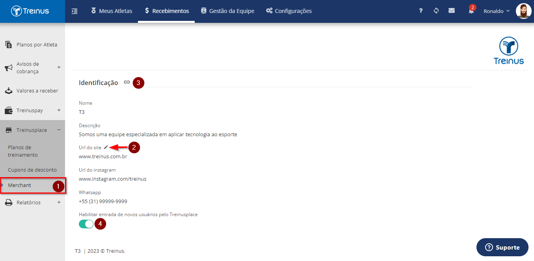Open the Configurações tab

pyautogui.click(x=289, y=11)
